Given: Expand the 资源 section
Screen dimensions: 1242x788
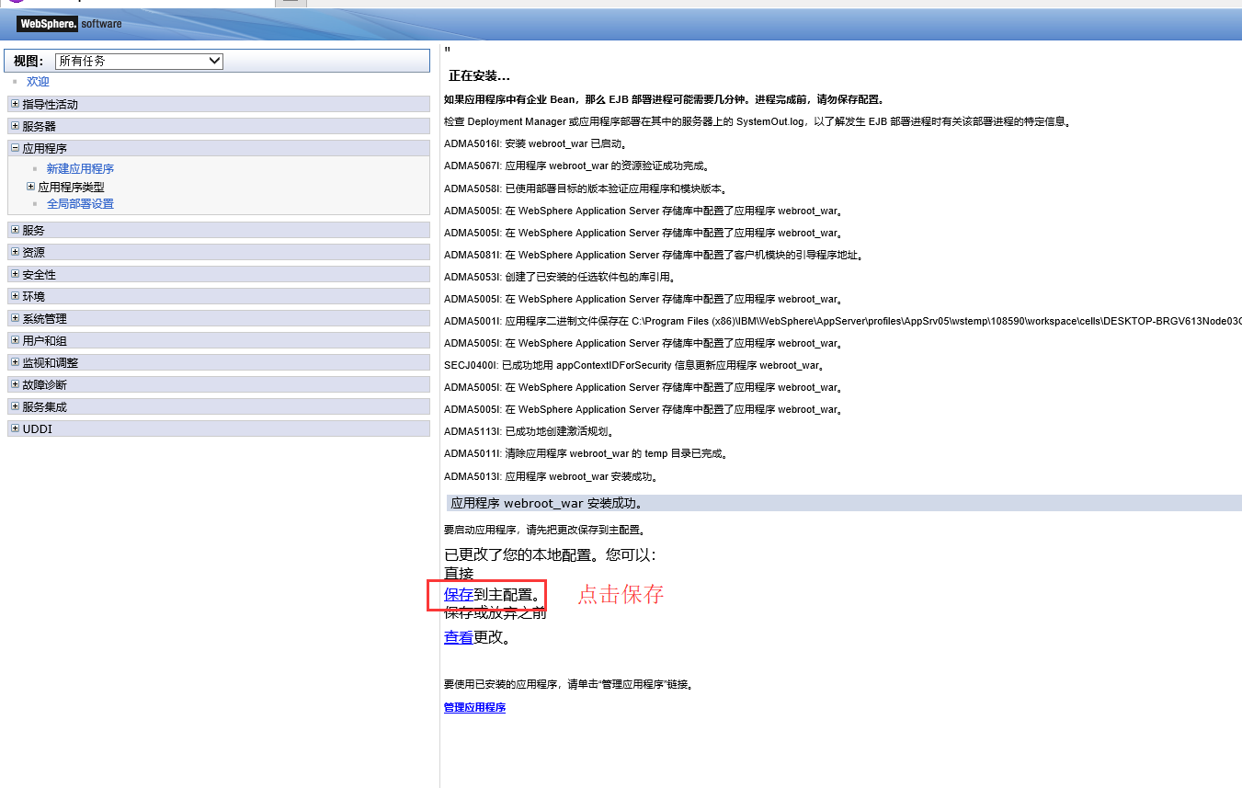Looking at the screenshot, I should click(15, 252).
